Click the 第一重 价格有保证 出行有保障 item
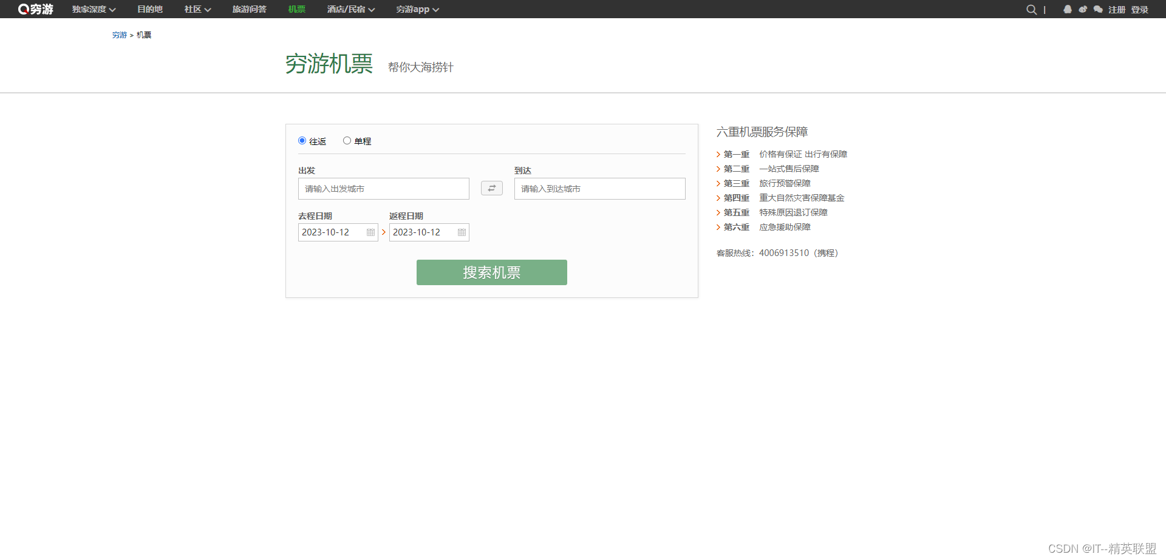Screen dimensions: 1166x560 tap(782, 154)
